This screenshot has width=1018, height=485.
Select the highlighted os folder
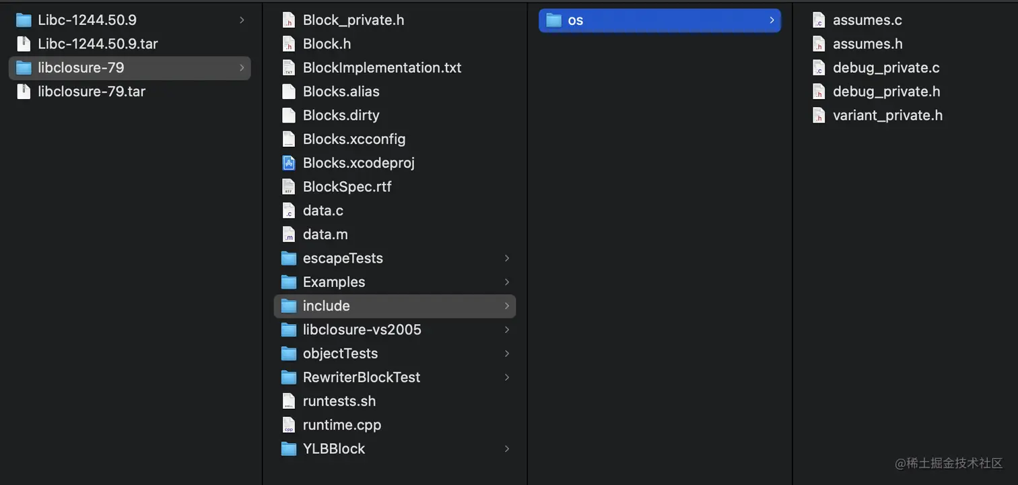575,20
